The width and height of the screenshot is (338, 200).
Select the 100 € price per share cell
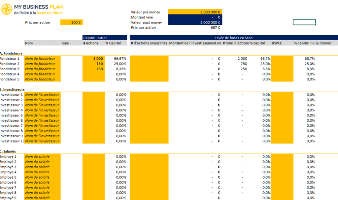point(72,22)
